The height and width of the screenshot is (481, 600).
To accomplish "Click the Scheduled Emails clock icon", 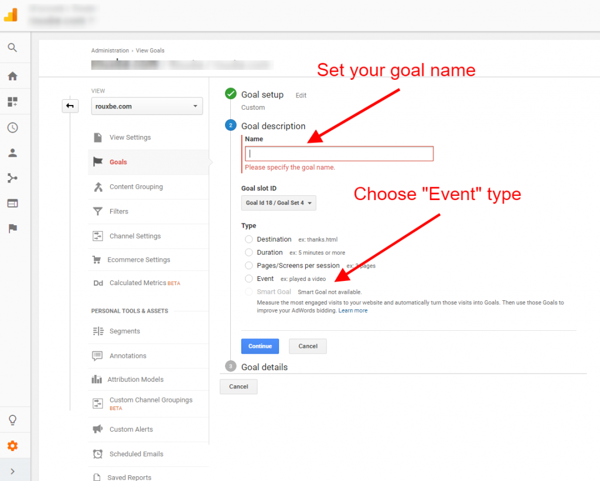I will pyautogui.click(x=98, y=454).
